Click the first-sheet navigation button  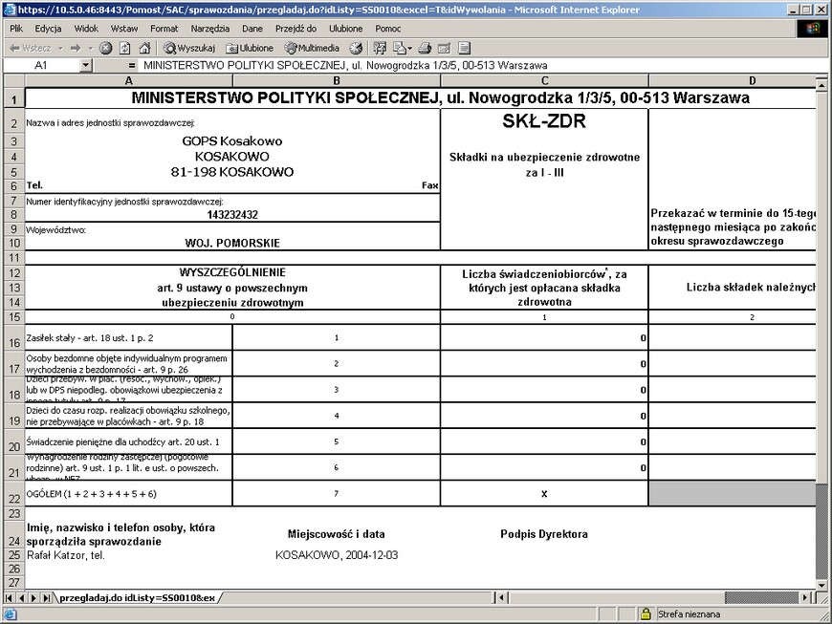coord(8,596)
